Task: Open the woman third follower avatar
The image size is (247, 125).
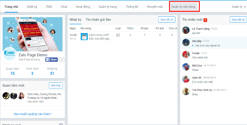Action: (21, 96)
